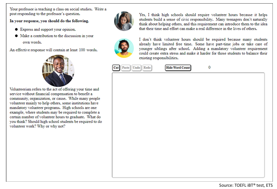Hit the Redo button
This screenshot has width=277, height=189.
point(147,68)
